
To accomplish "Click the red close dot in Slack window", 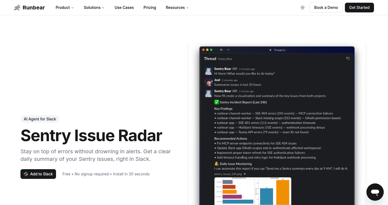I will pos(203,50).
